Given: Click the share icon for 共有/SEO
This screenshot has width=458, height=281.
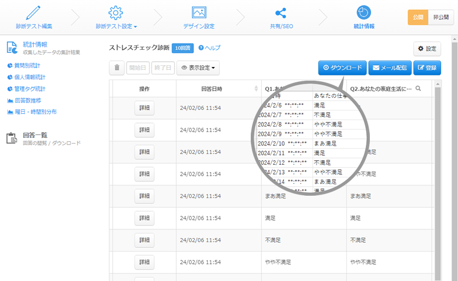Looking at the screenshot, I should click(x=281, y=12).
